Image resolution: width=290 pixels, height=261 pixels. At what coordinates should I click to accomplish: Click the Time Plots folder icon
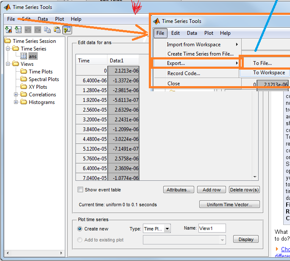coord(23,71)
